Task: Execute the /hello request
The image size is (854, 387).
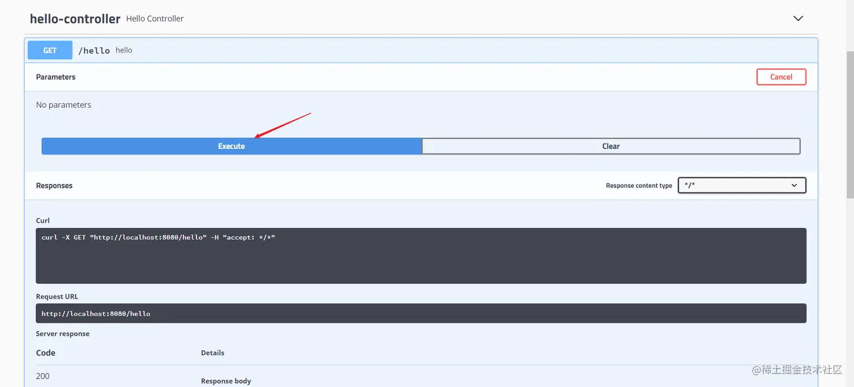Action: pos(232,146)
